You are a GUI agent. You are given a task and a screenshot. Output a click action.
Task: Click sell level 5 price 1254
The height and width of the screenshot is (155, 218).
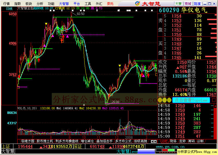tap(176, 16)
